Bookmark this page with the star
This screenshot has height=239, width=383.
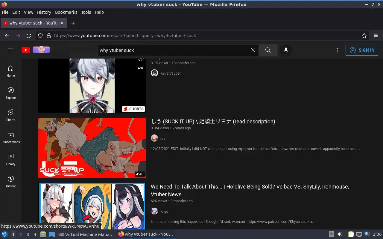[x=364, y=36]
